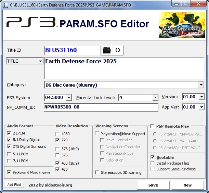Enable Playstation Move Support warning
The width and height of the screenshot is (209, 193).
click(97, 134)
